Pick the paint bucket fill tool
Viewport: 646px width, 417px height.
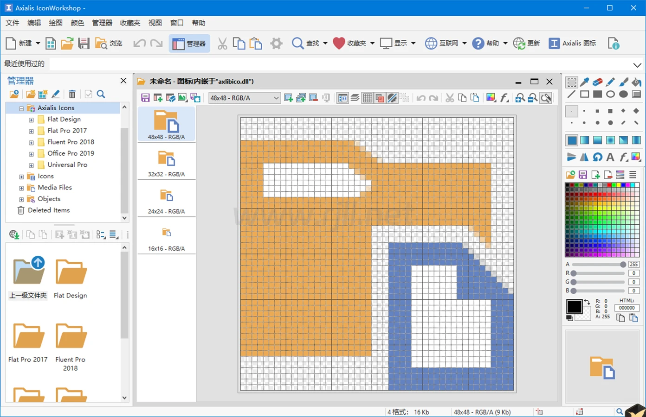coord(636,82)
